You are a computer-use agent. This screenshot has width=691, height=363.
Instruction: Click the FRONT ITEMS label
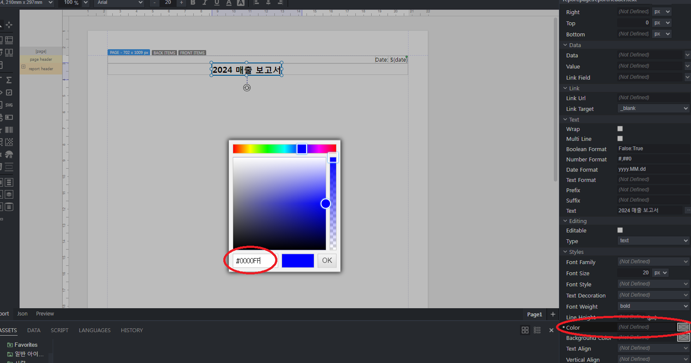192,53
